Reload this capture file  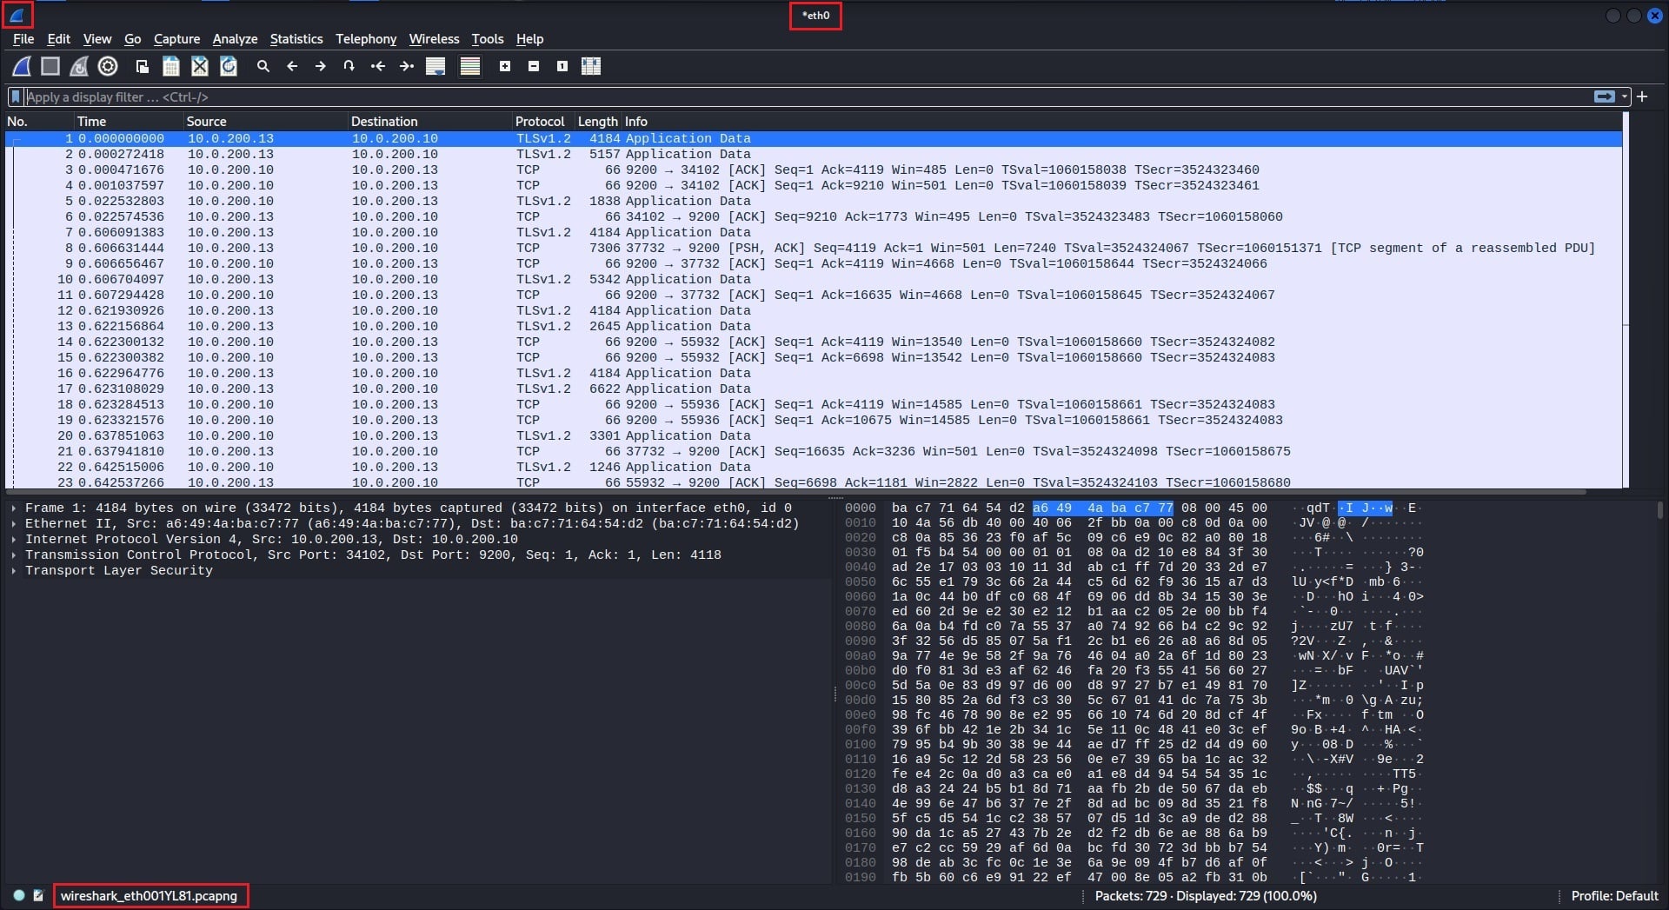(x=229, y=66)
